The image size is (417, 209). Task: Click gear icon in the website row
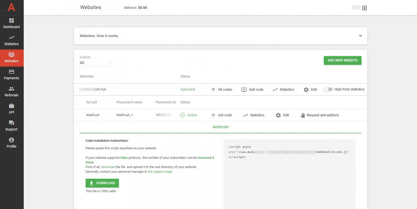coord(306,89)
